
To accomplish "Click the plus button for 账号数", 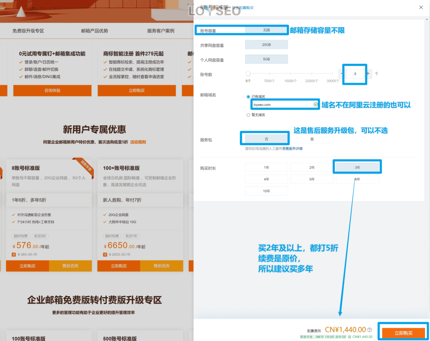I will [368, 74].
